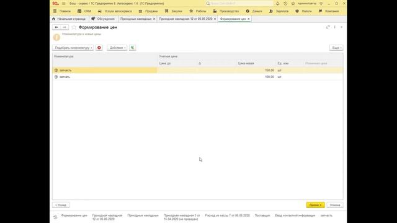Image resolution: width=397 pixels, height=223 pixels.
Task: Open Приходные накладные in history panel
Action: tap(143, 216)
